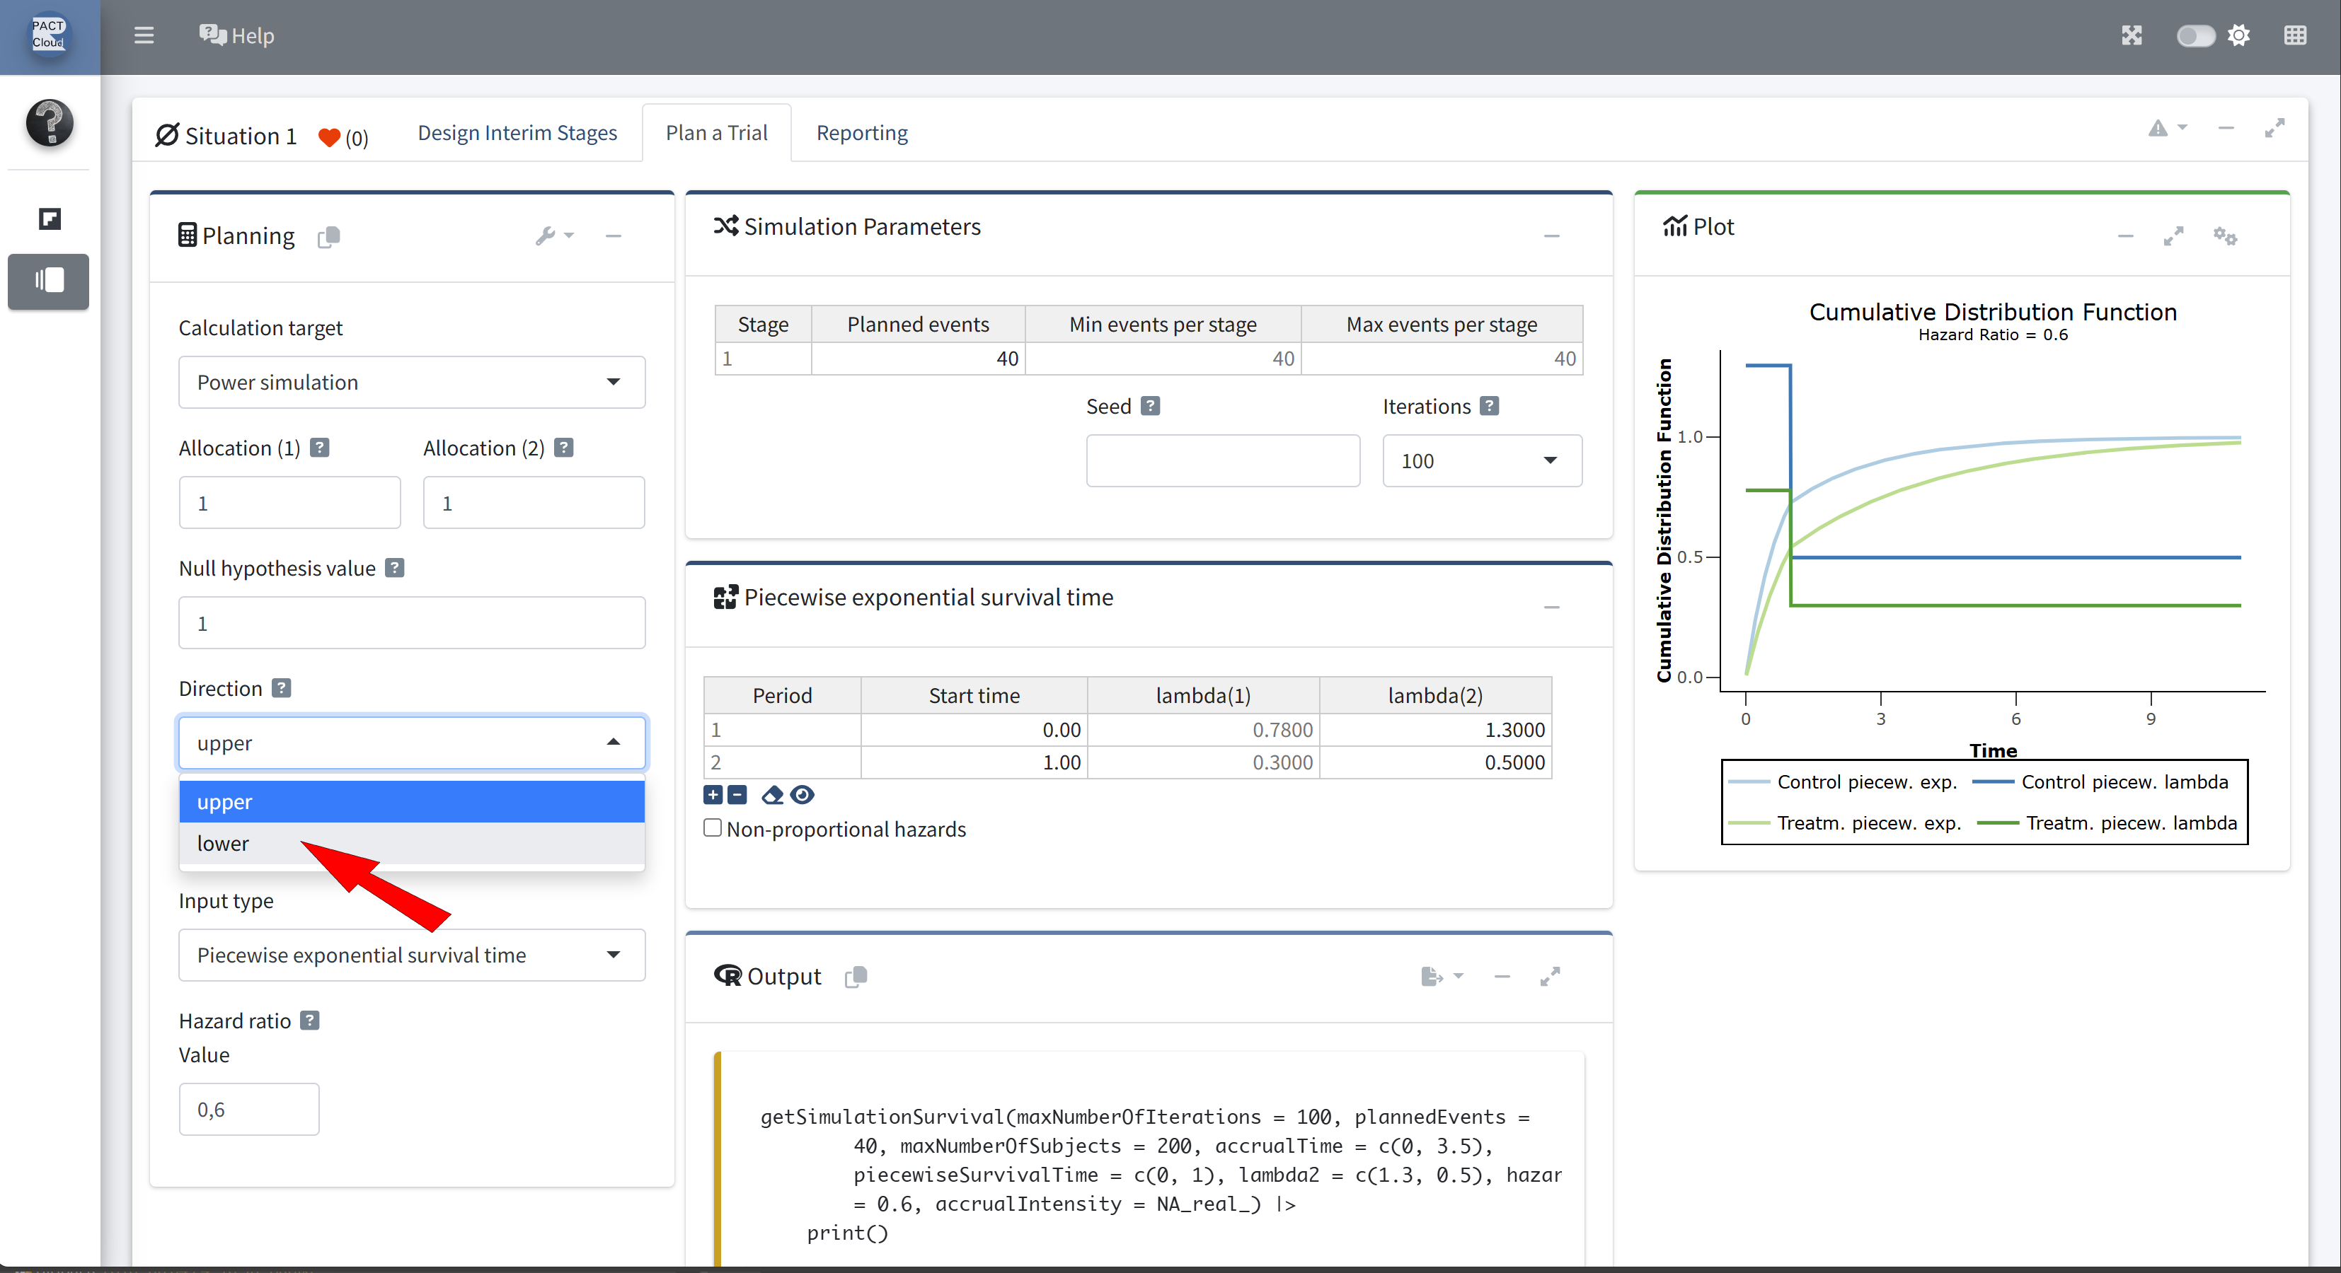Click the eraser icon below survival table
Image resolution: width=2341 pixels, height=1273 pixels.
click(771, 796)
